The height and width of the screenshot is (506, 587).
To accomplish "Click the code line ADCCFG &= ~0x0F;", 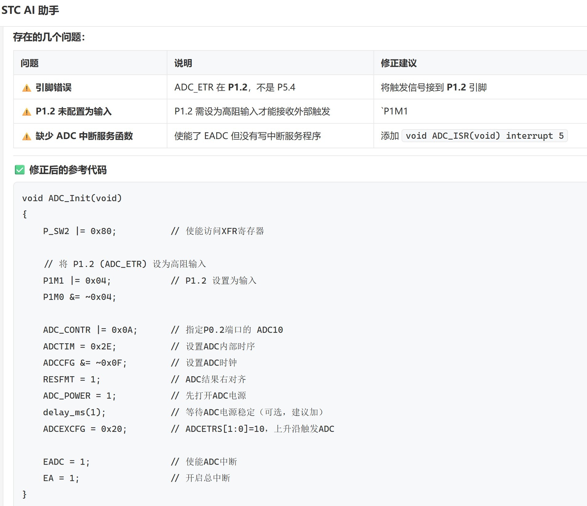I will tap(85, 363).
